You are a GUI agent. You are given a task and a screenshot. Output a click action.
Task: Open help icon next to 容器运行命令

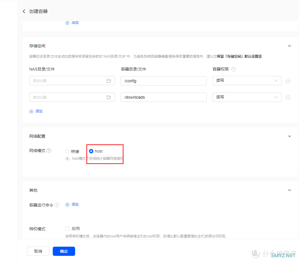pos(57,205)
